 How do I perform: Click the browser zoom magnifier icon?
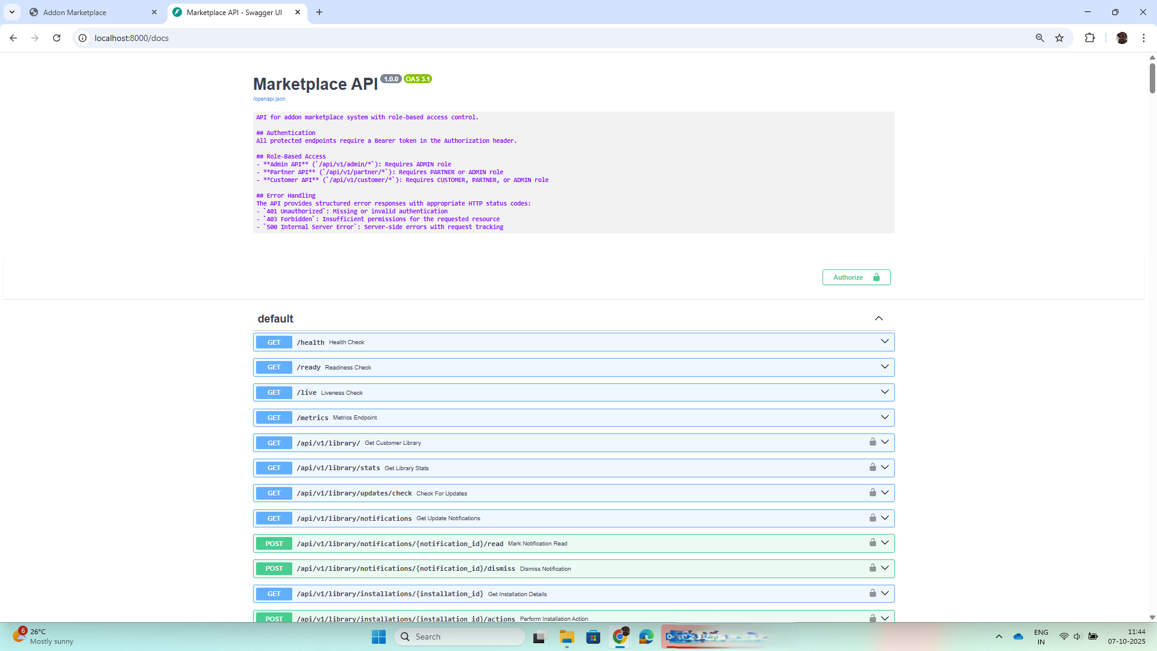(x=1039, y=38)
